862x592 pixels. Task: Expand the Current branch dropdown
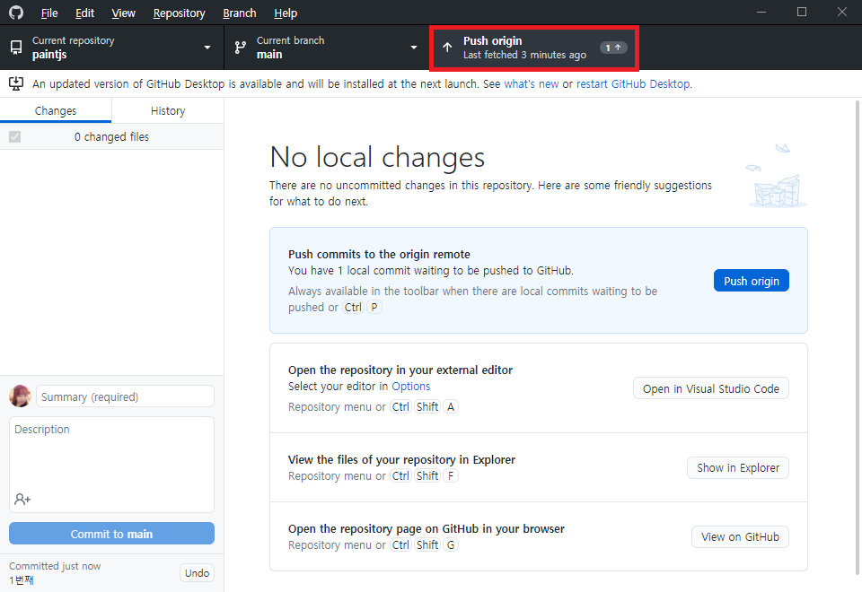[x=327, y=48]
